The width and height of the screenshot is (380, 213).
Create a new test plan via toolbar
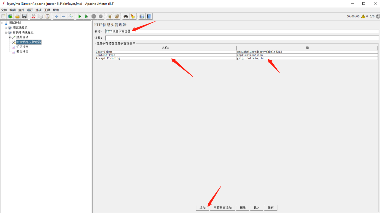(x=4, y=16)
